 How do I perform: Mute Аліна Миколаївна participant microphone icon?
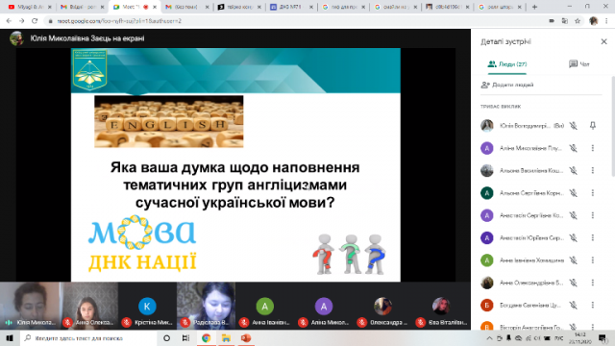point(573,148)
